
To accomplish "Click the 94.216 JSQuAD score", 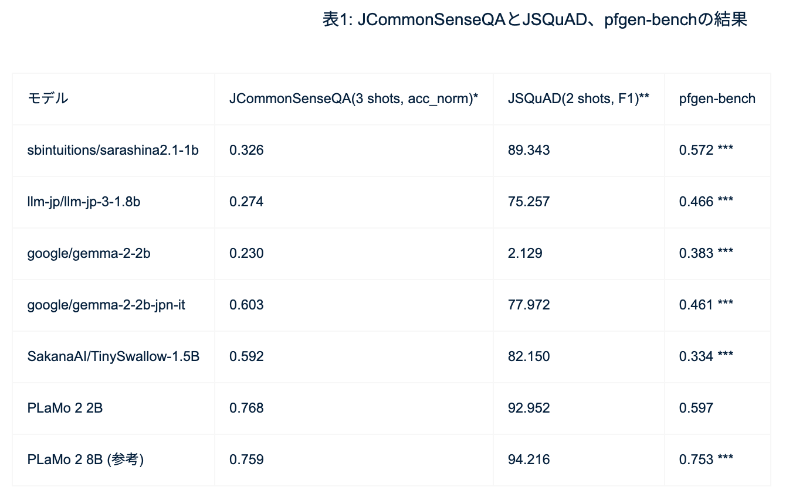I will tap(529, 459).
